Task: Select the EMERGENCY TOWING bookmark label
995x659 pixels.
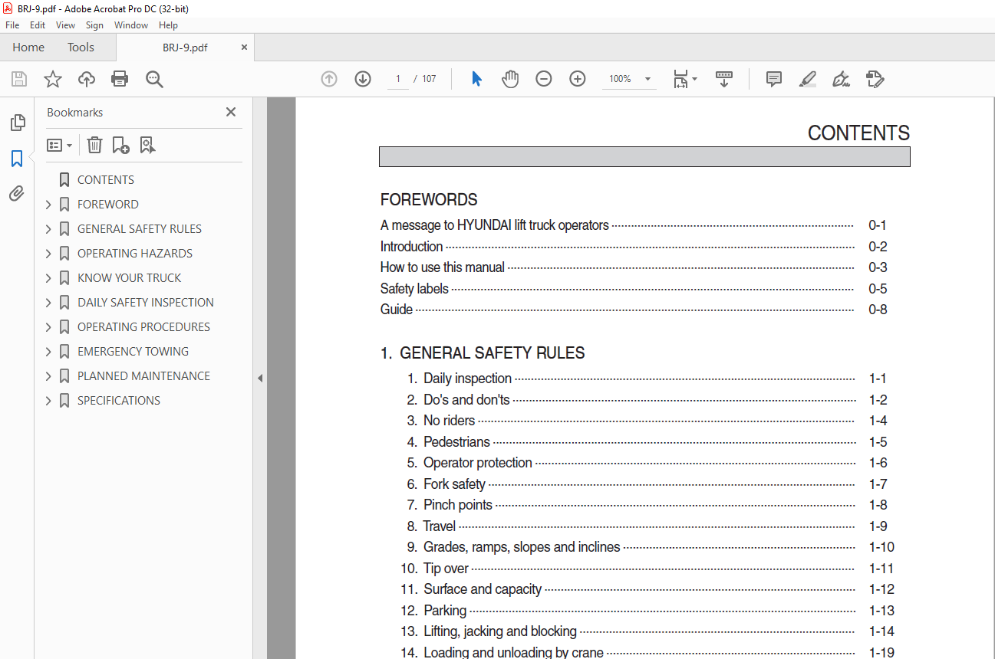Action: [133, 352]
